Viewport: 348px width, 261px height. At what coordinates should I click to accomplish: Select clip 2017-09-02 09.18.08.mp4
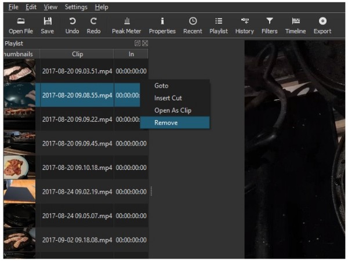coord(77,240)
